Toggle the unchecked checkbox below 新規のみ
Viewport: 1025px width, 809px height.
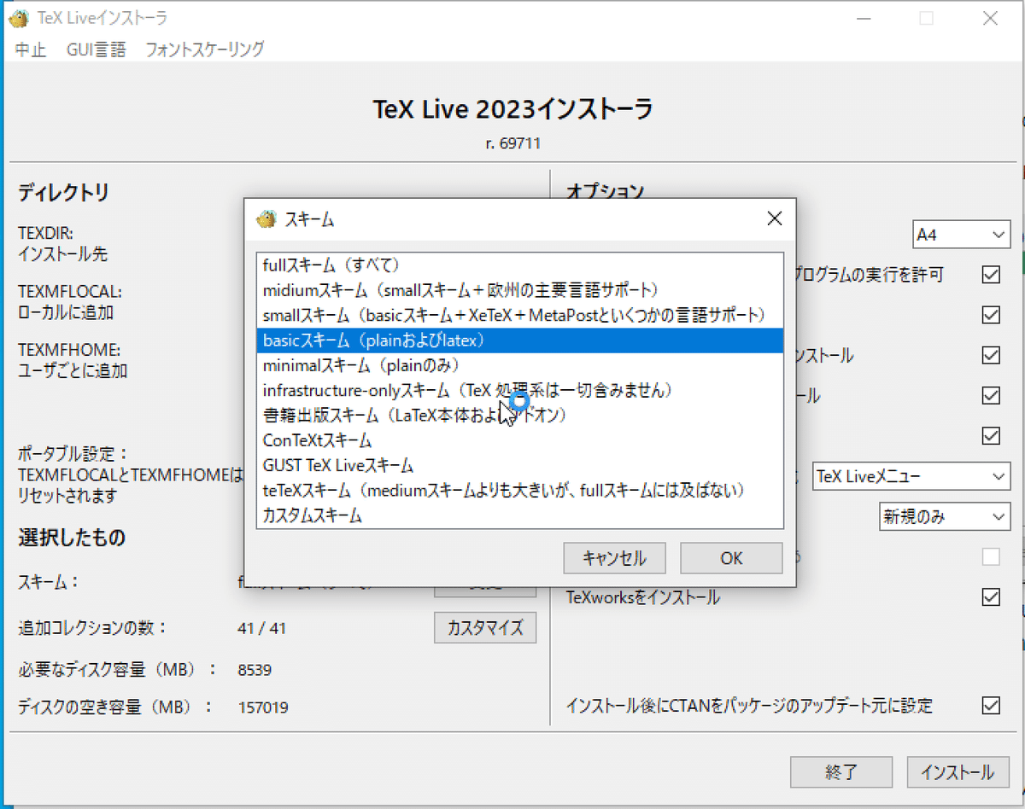[x=991, y=557]
